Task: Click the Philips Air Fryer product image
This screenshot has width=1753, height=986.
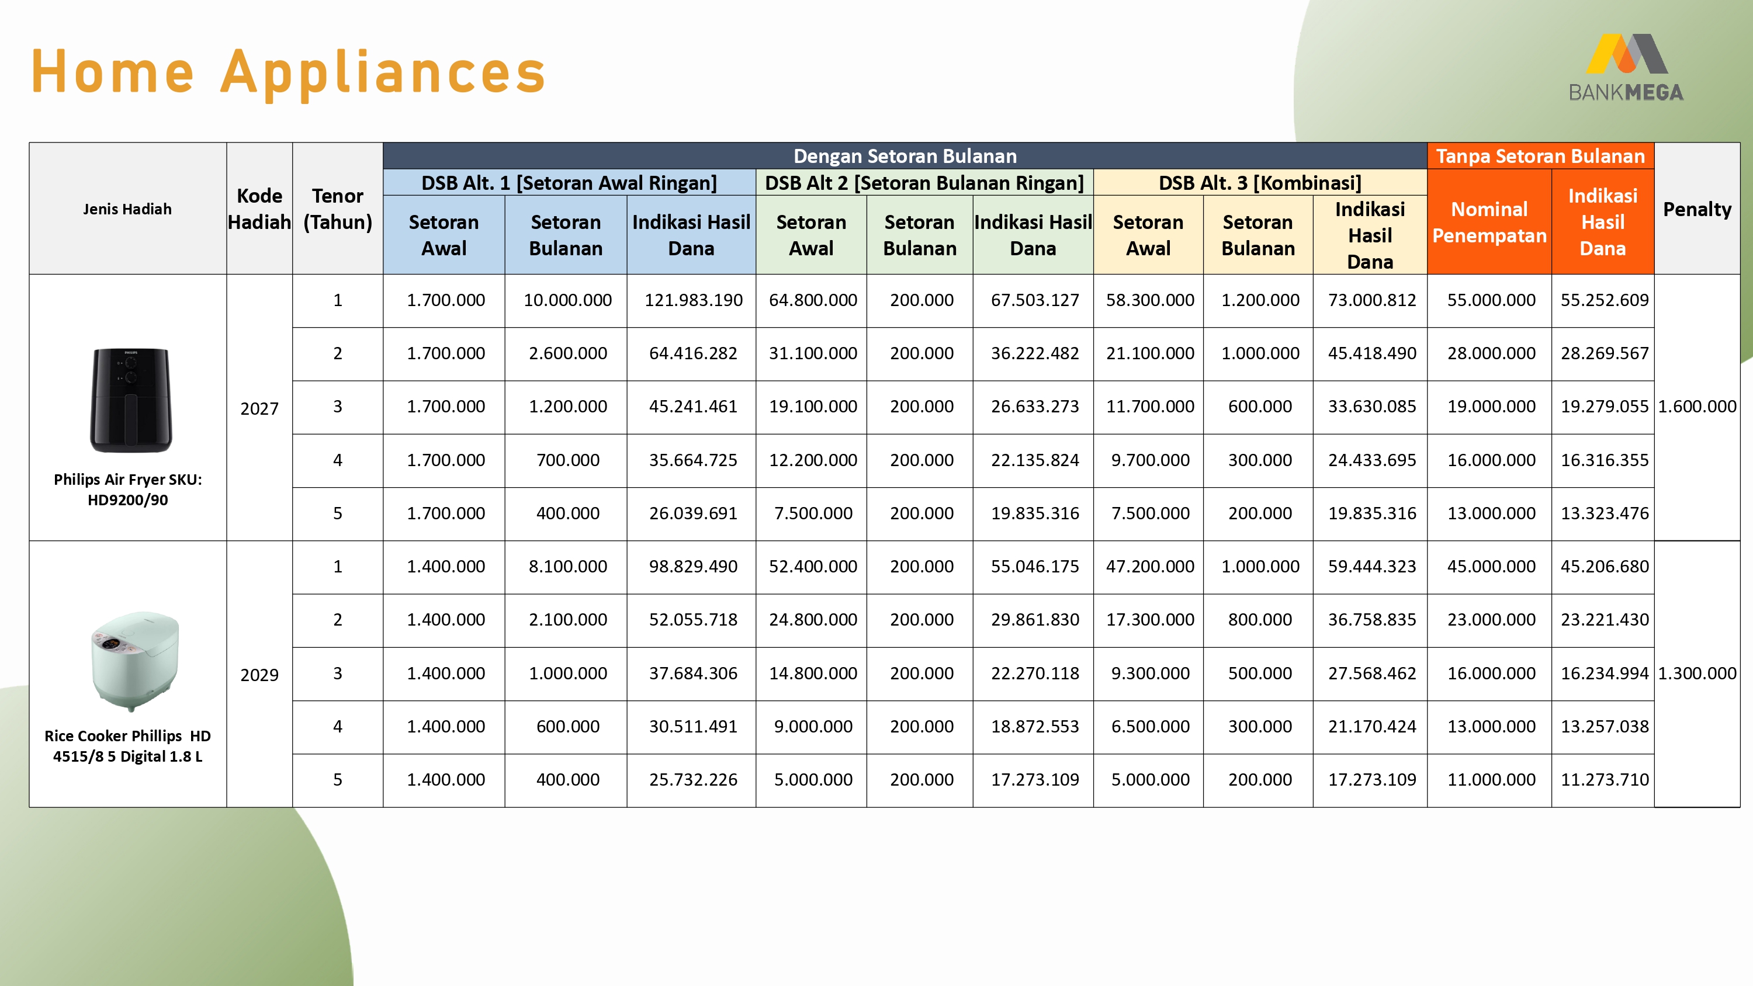Action: click(x=131, y=400)
